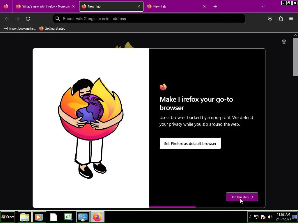This screenshot has width=298, height=223.
Task: Open new tab personalize gear icon
Action: tap(284, 42)
